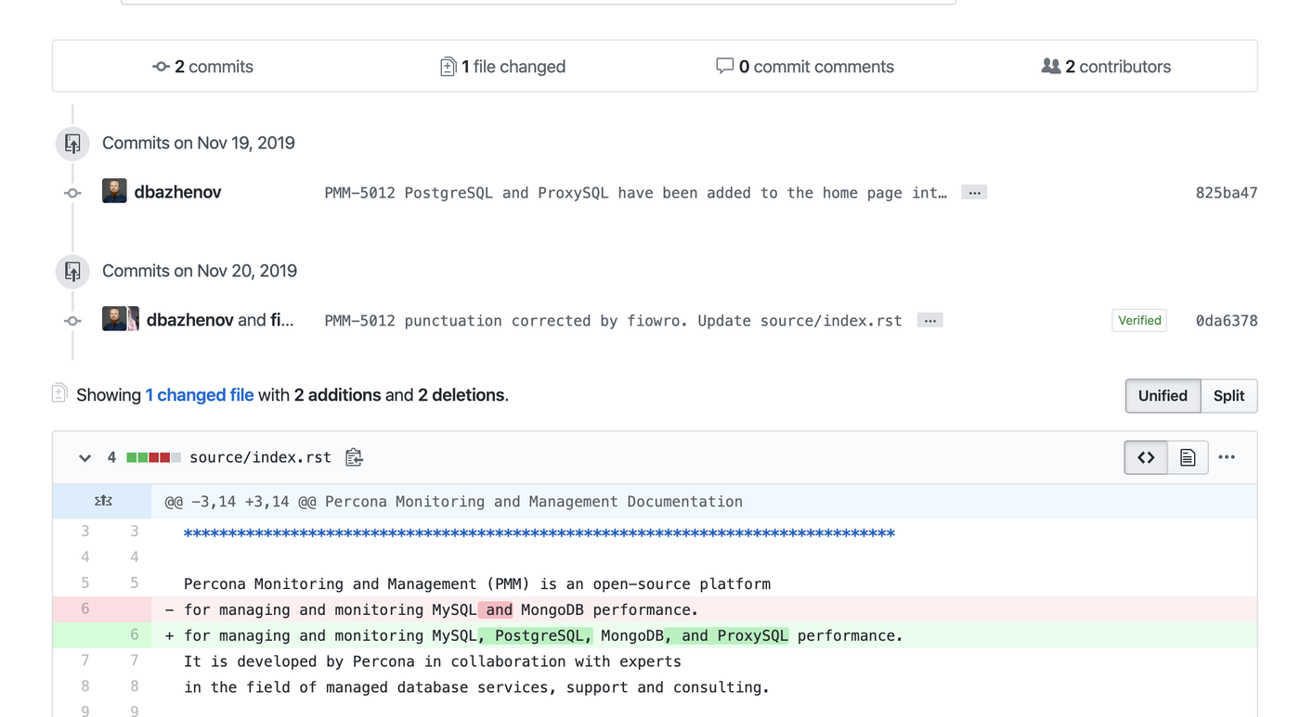Click the commits icon in the summary bar

[161, 66]
